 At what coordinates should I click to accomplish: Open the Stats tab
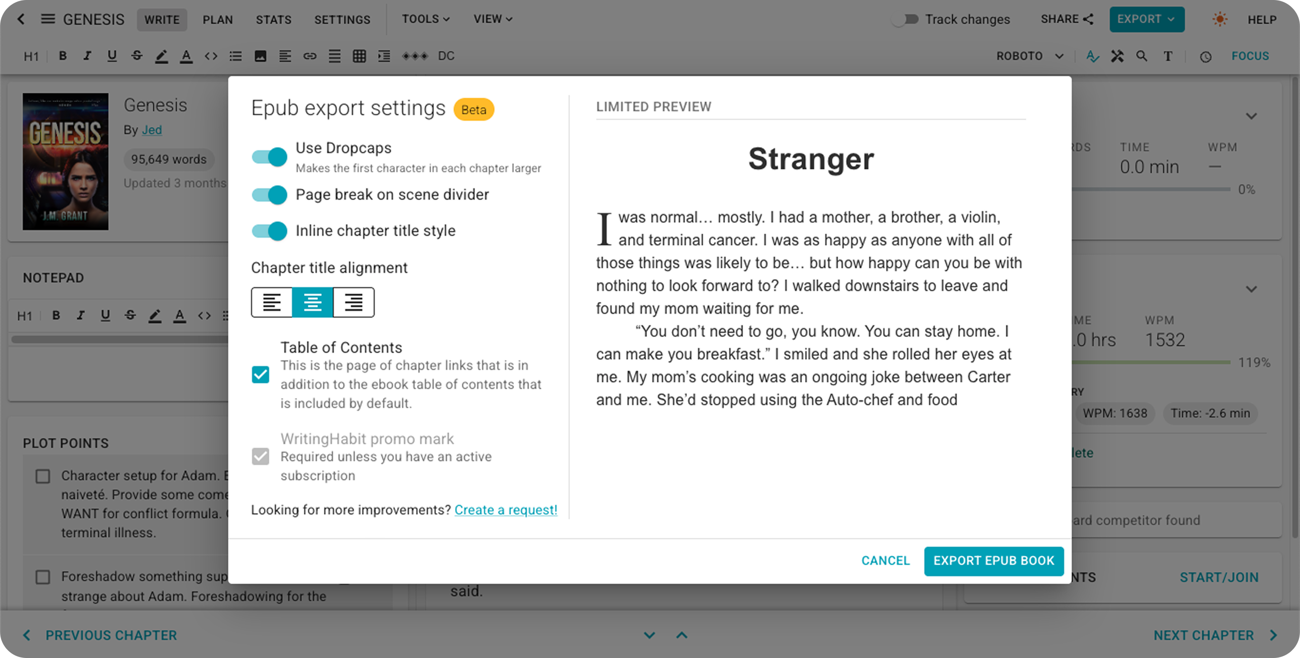(273, 19)
